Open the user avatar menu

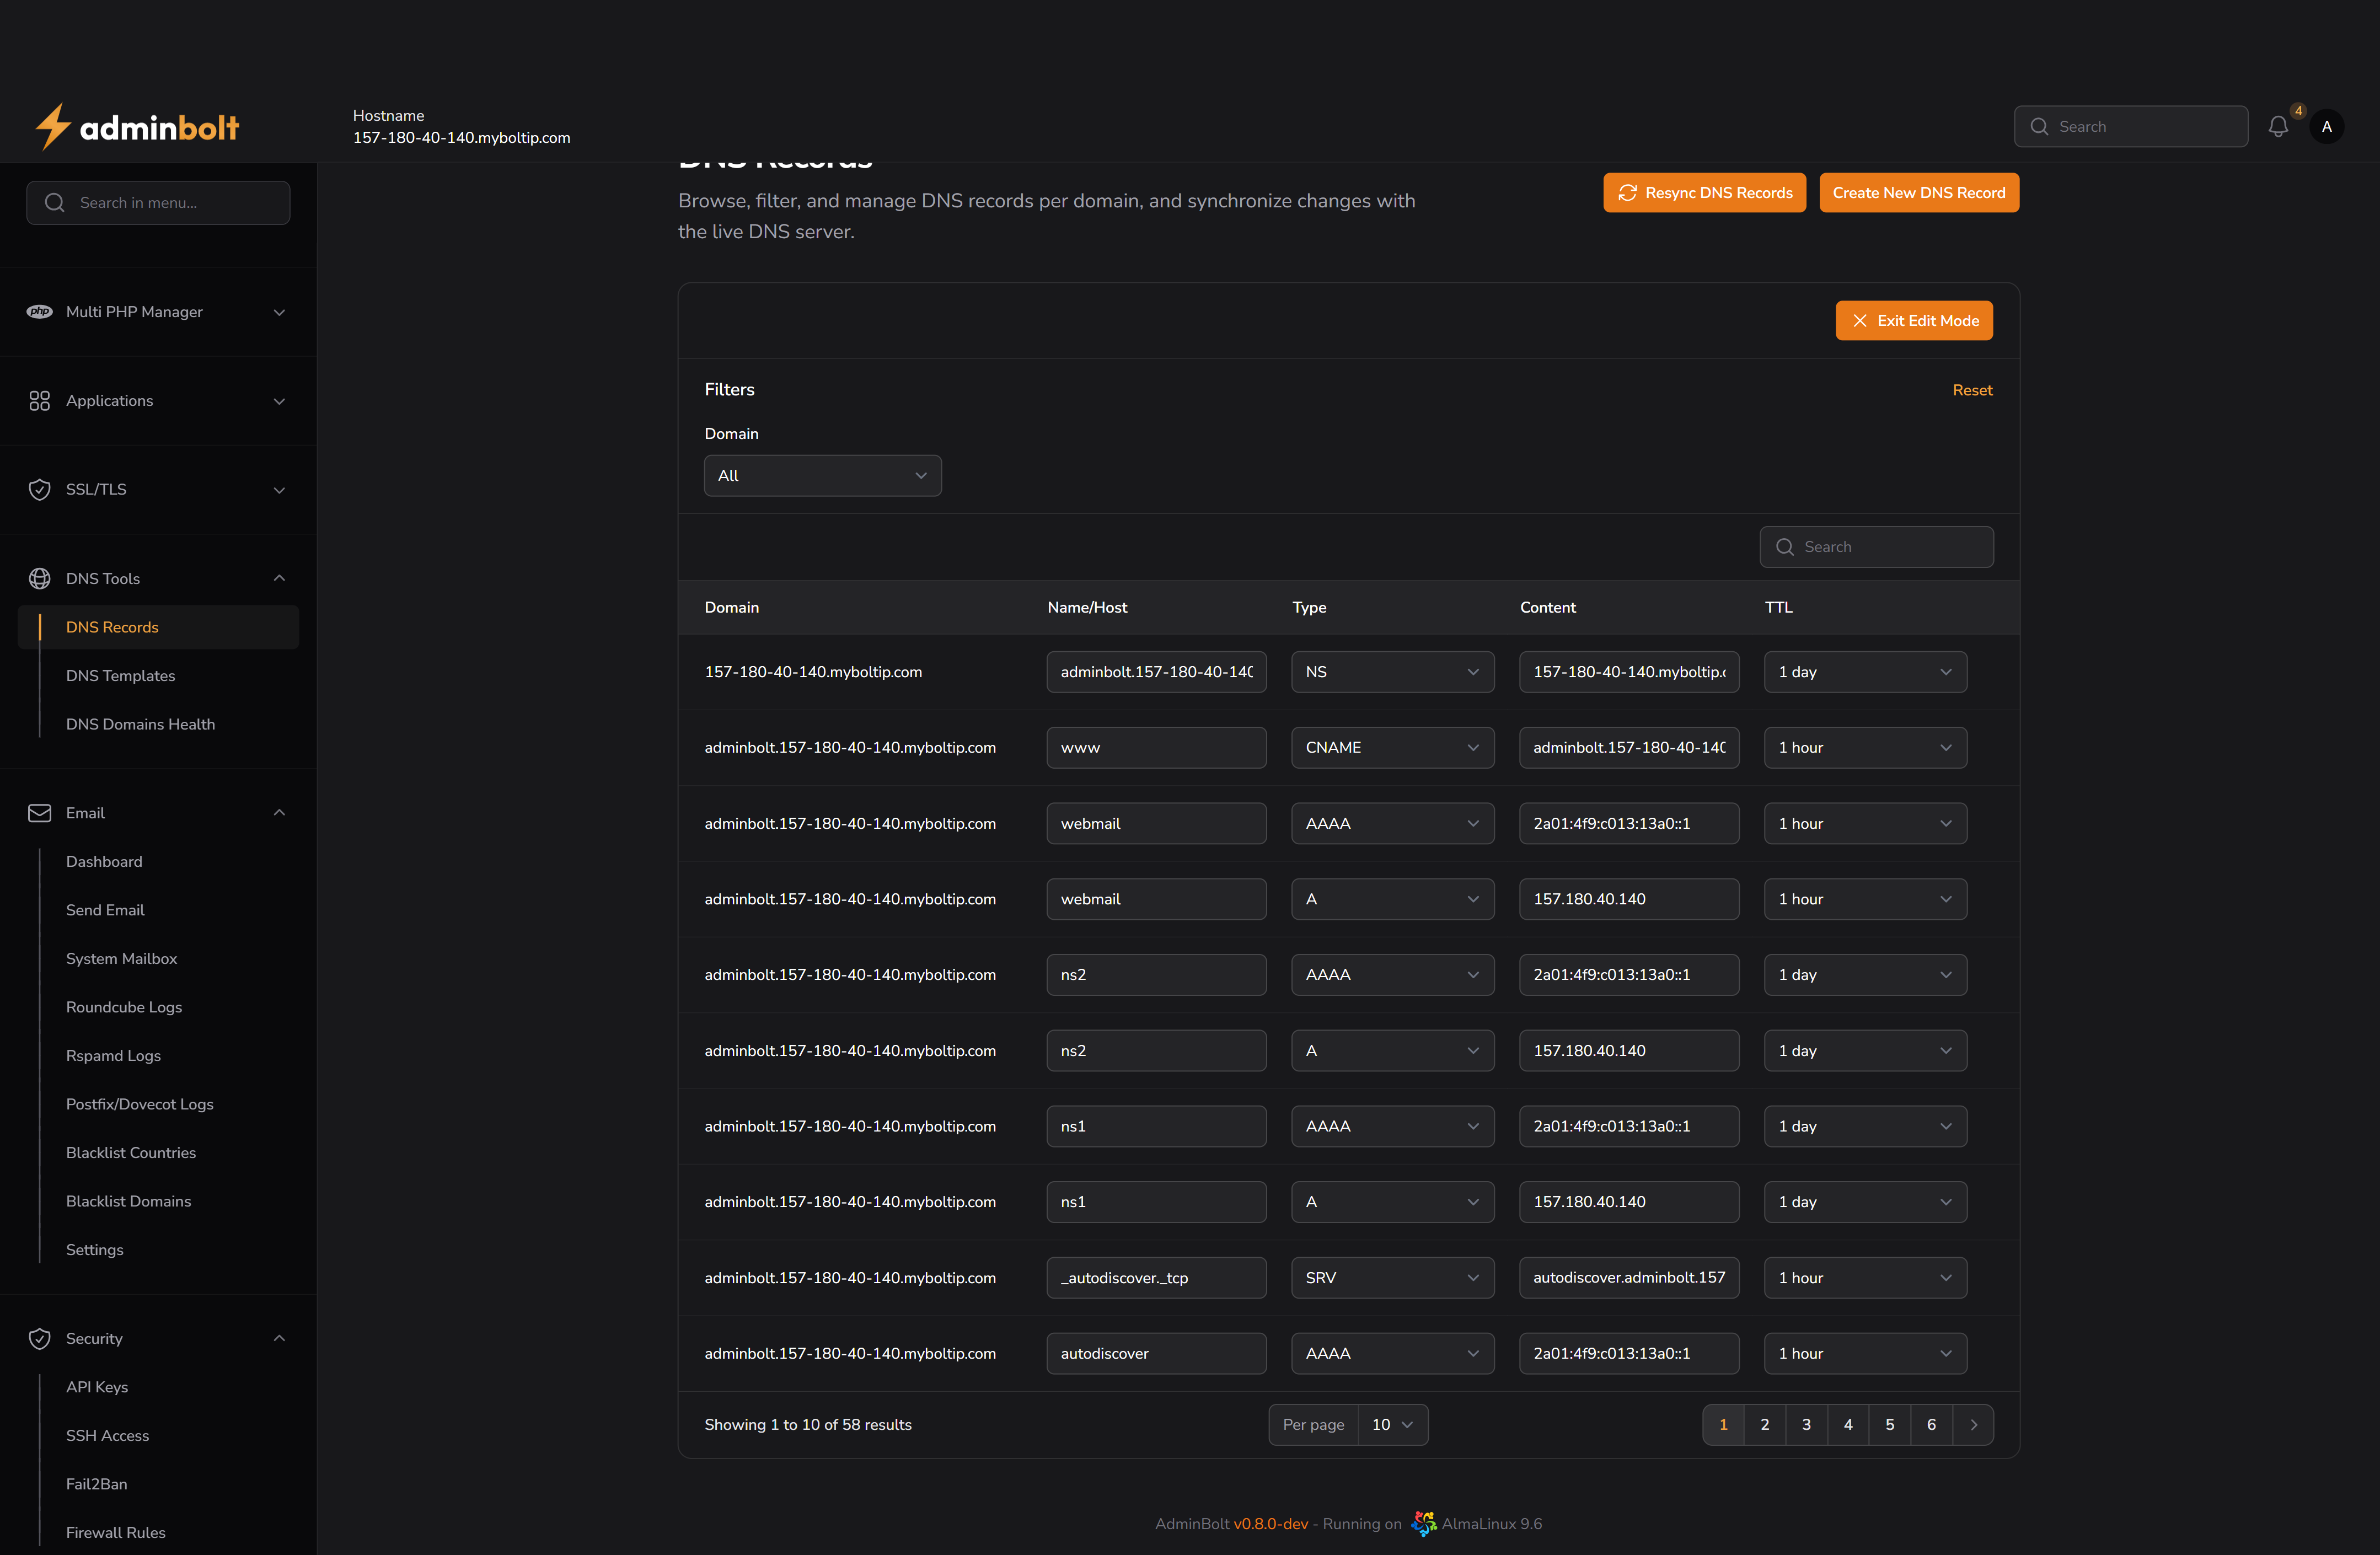(2326, 126)
